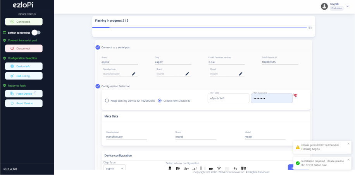Click the Tayyab username text

click(334, 4)
